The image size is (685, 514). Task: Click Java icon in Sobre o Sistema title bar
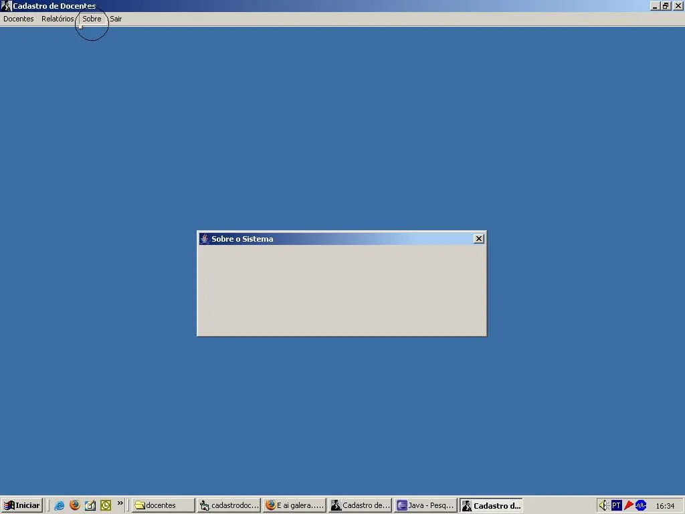[x=205, y=239]
